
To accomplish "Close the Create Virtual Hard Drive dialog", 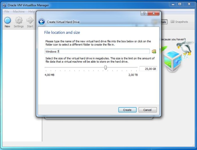I will tap(153, 13).
